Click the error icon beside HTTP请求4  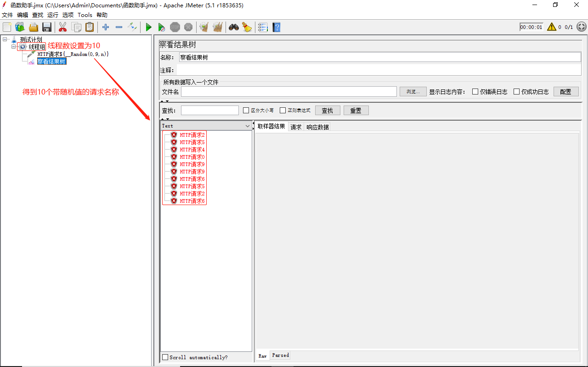[174, 150]
